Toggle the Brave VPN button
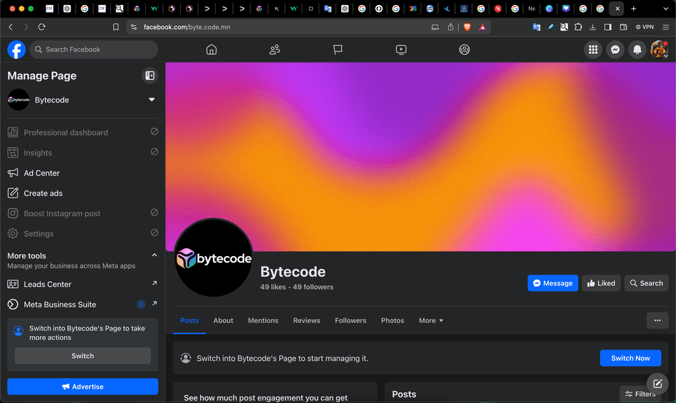The image size is (676, 403). (x=645, y=27)
